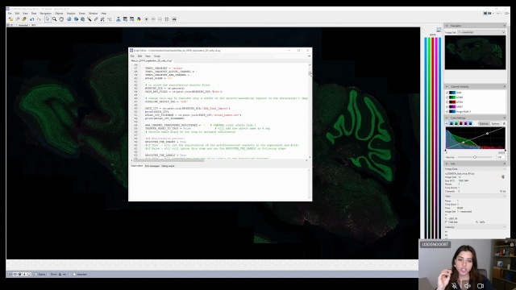Collapse the Color Settings panel
516x290 pixels.
(447, 118)
